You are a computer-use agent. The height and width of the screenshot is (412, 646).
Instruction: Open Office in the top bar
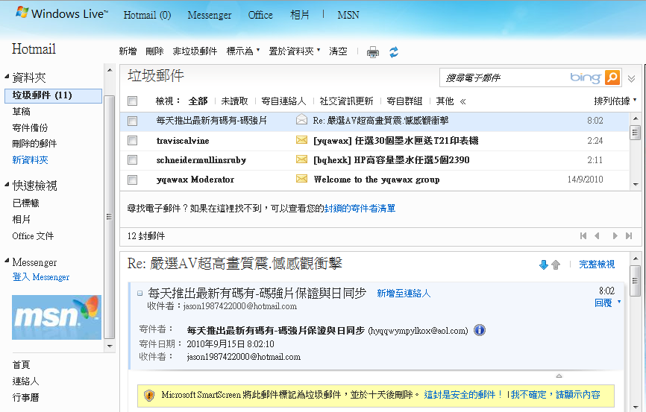[x=260, y=15]
